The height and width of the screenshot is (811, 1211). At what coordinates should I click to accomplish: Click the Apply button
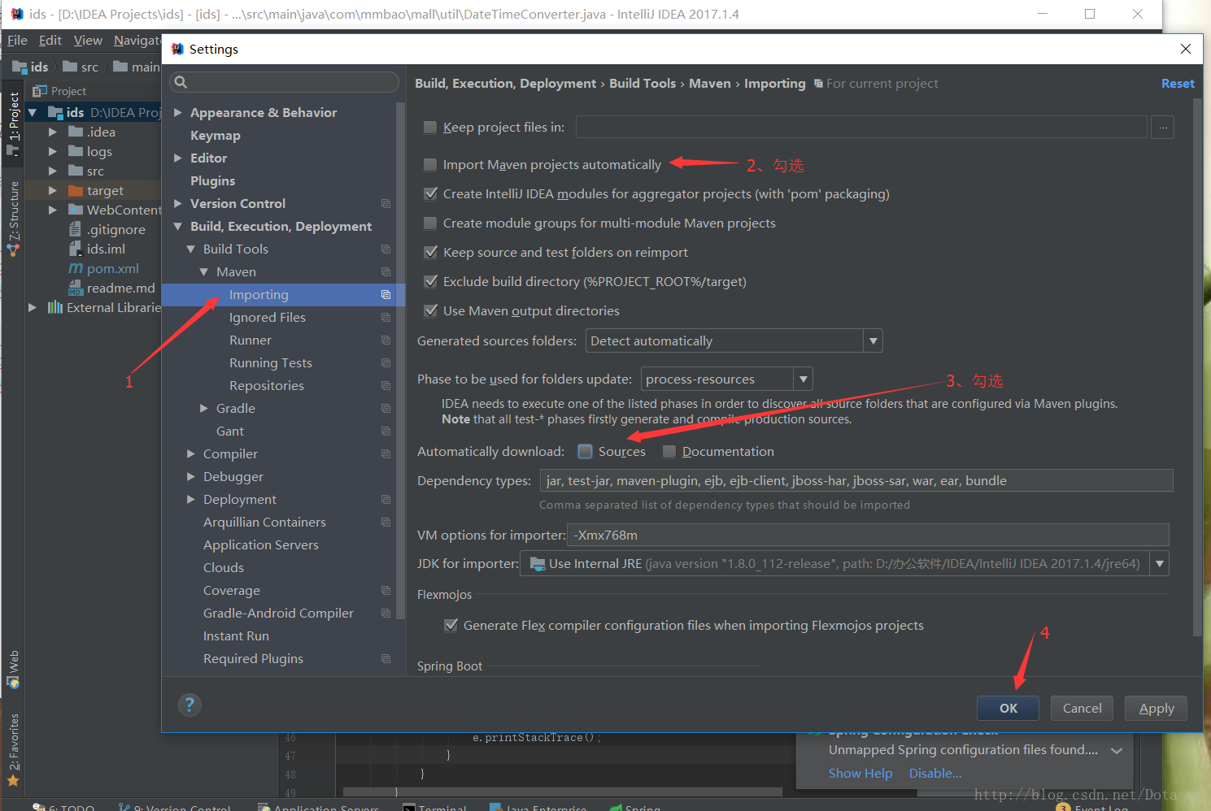tap(1156, 708)
